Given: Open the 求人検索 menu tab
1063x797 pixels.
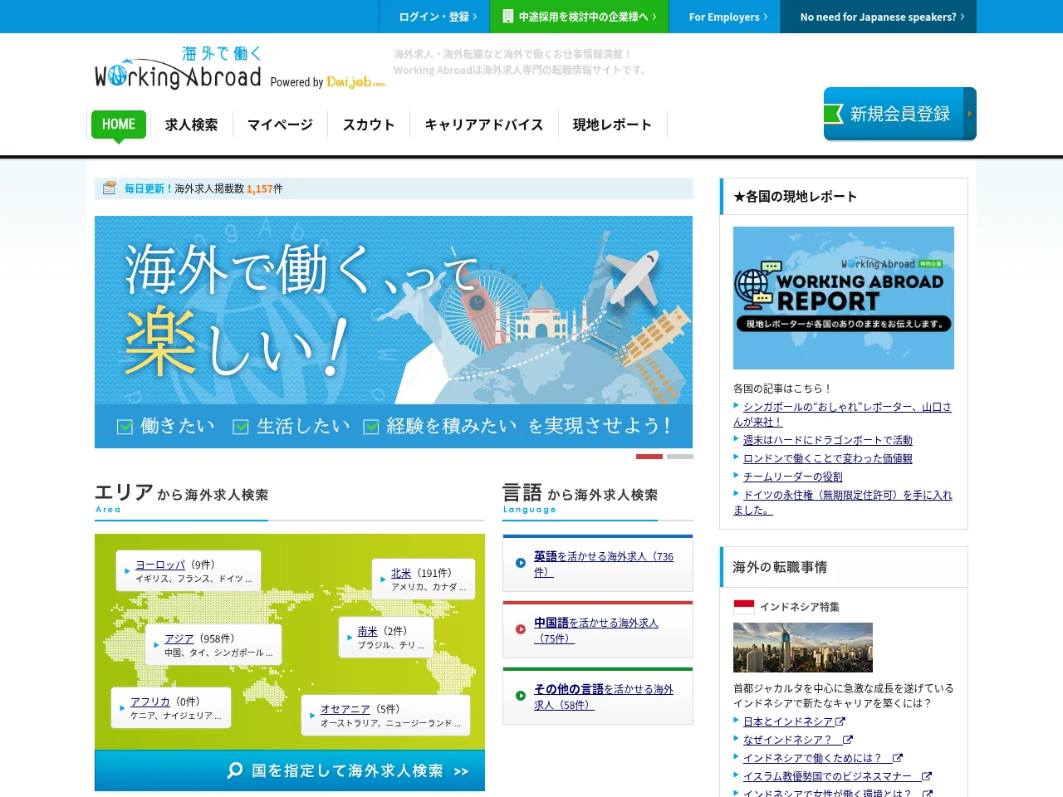Looking at the screenshot, I should click(x=191, y=125).
